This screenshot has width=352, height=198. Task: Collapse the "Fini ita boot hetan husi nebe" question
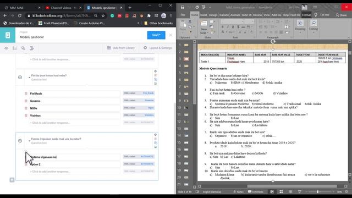click(x=29, y=78)
